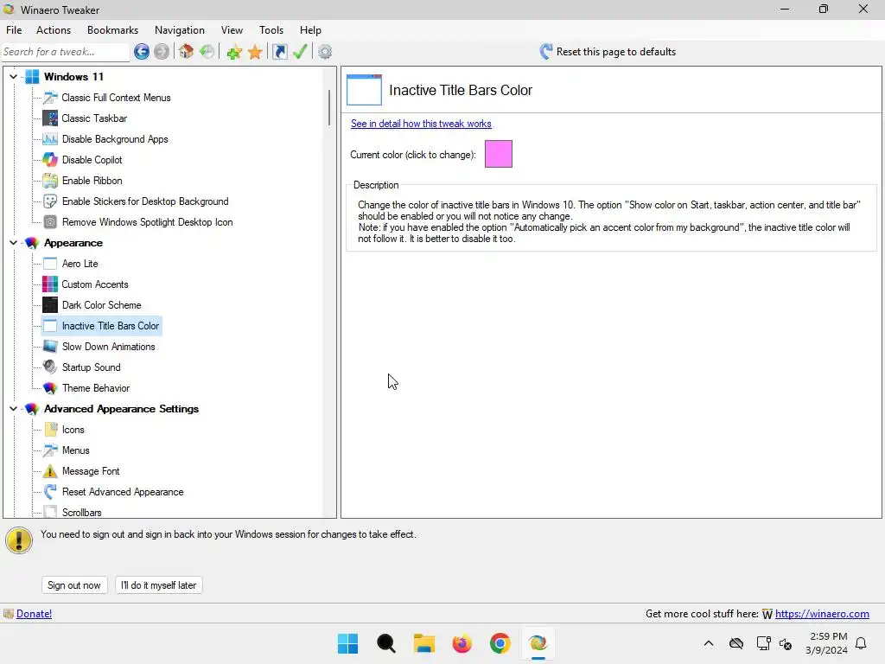Click the grayed Forward navigation arrow
Image resolution: width=885 pixels, height=664 pixels.
tap(162, 52)
